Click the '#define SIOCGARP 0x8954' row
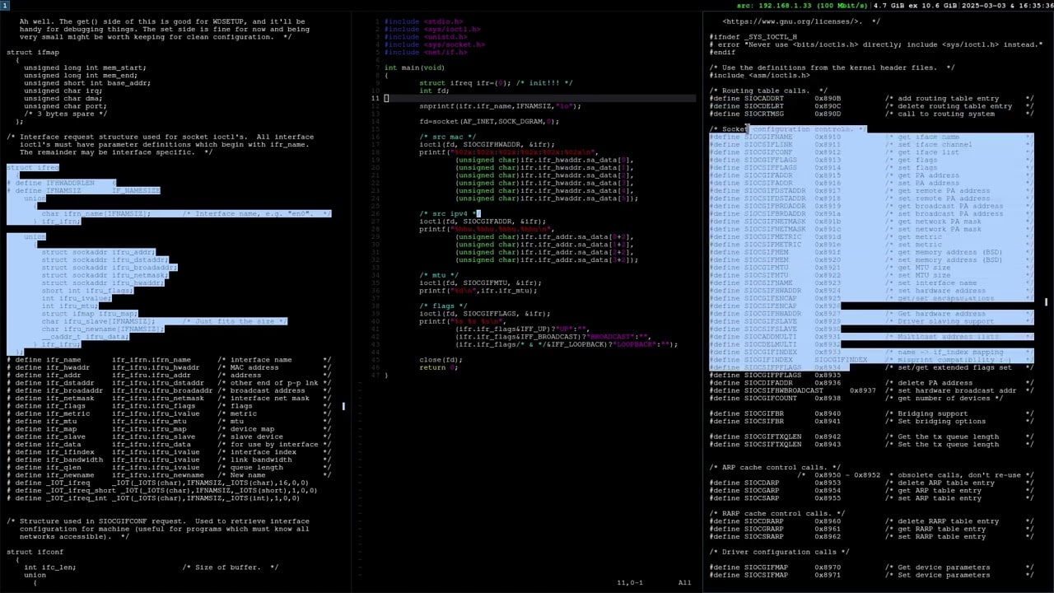This screenshot has height=593, width=1054. pos(871,490)
